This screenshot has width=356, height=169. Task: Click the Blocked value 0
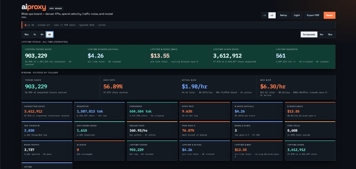[x=78, y=150]
